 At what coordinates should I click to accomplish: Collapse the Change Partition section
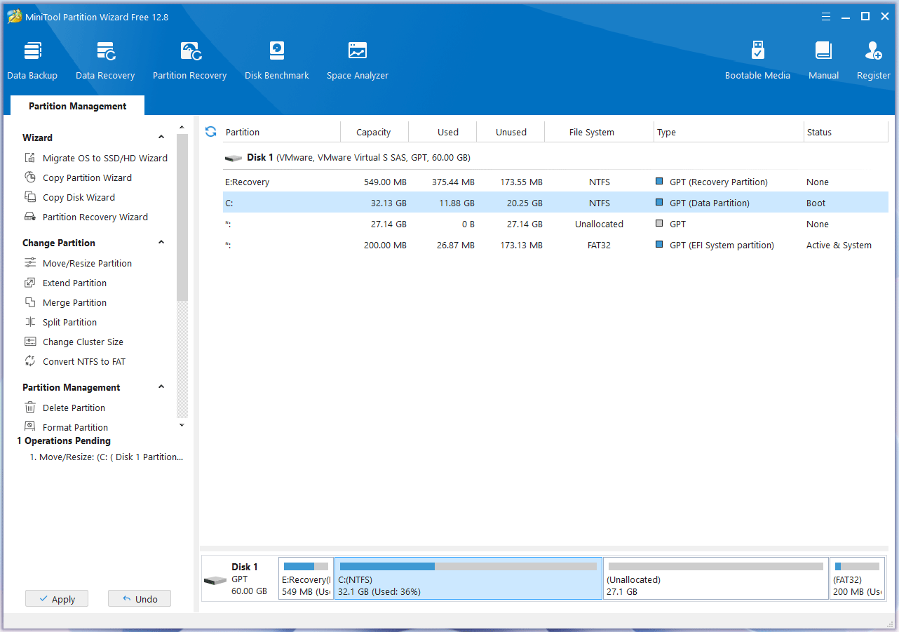click(x=161, y=243)
